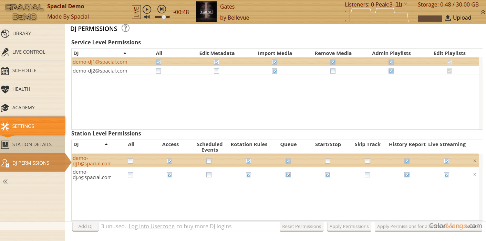The height and width of the screenshot is (241, 486).
Task: Collapse the left sidebar
Action: pos(5,181)
